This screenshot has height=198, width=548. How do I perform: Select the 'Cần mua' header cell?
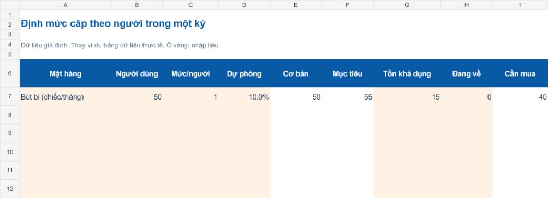click(520, 73)
